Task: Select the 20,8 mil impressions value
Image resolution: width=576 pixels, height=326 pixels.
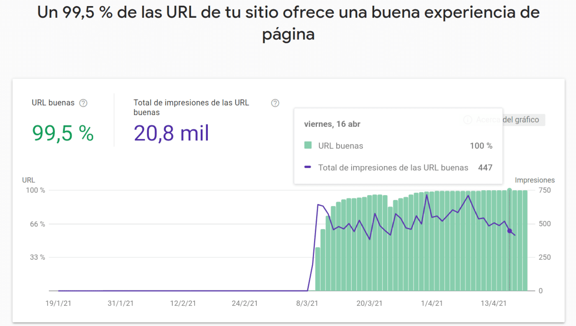Action: tap(172, 133)
